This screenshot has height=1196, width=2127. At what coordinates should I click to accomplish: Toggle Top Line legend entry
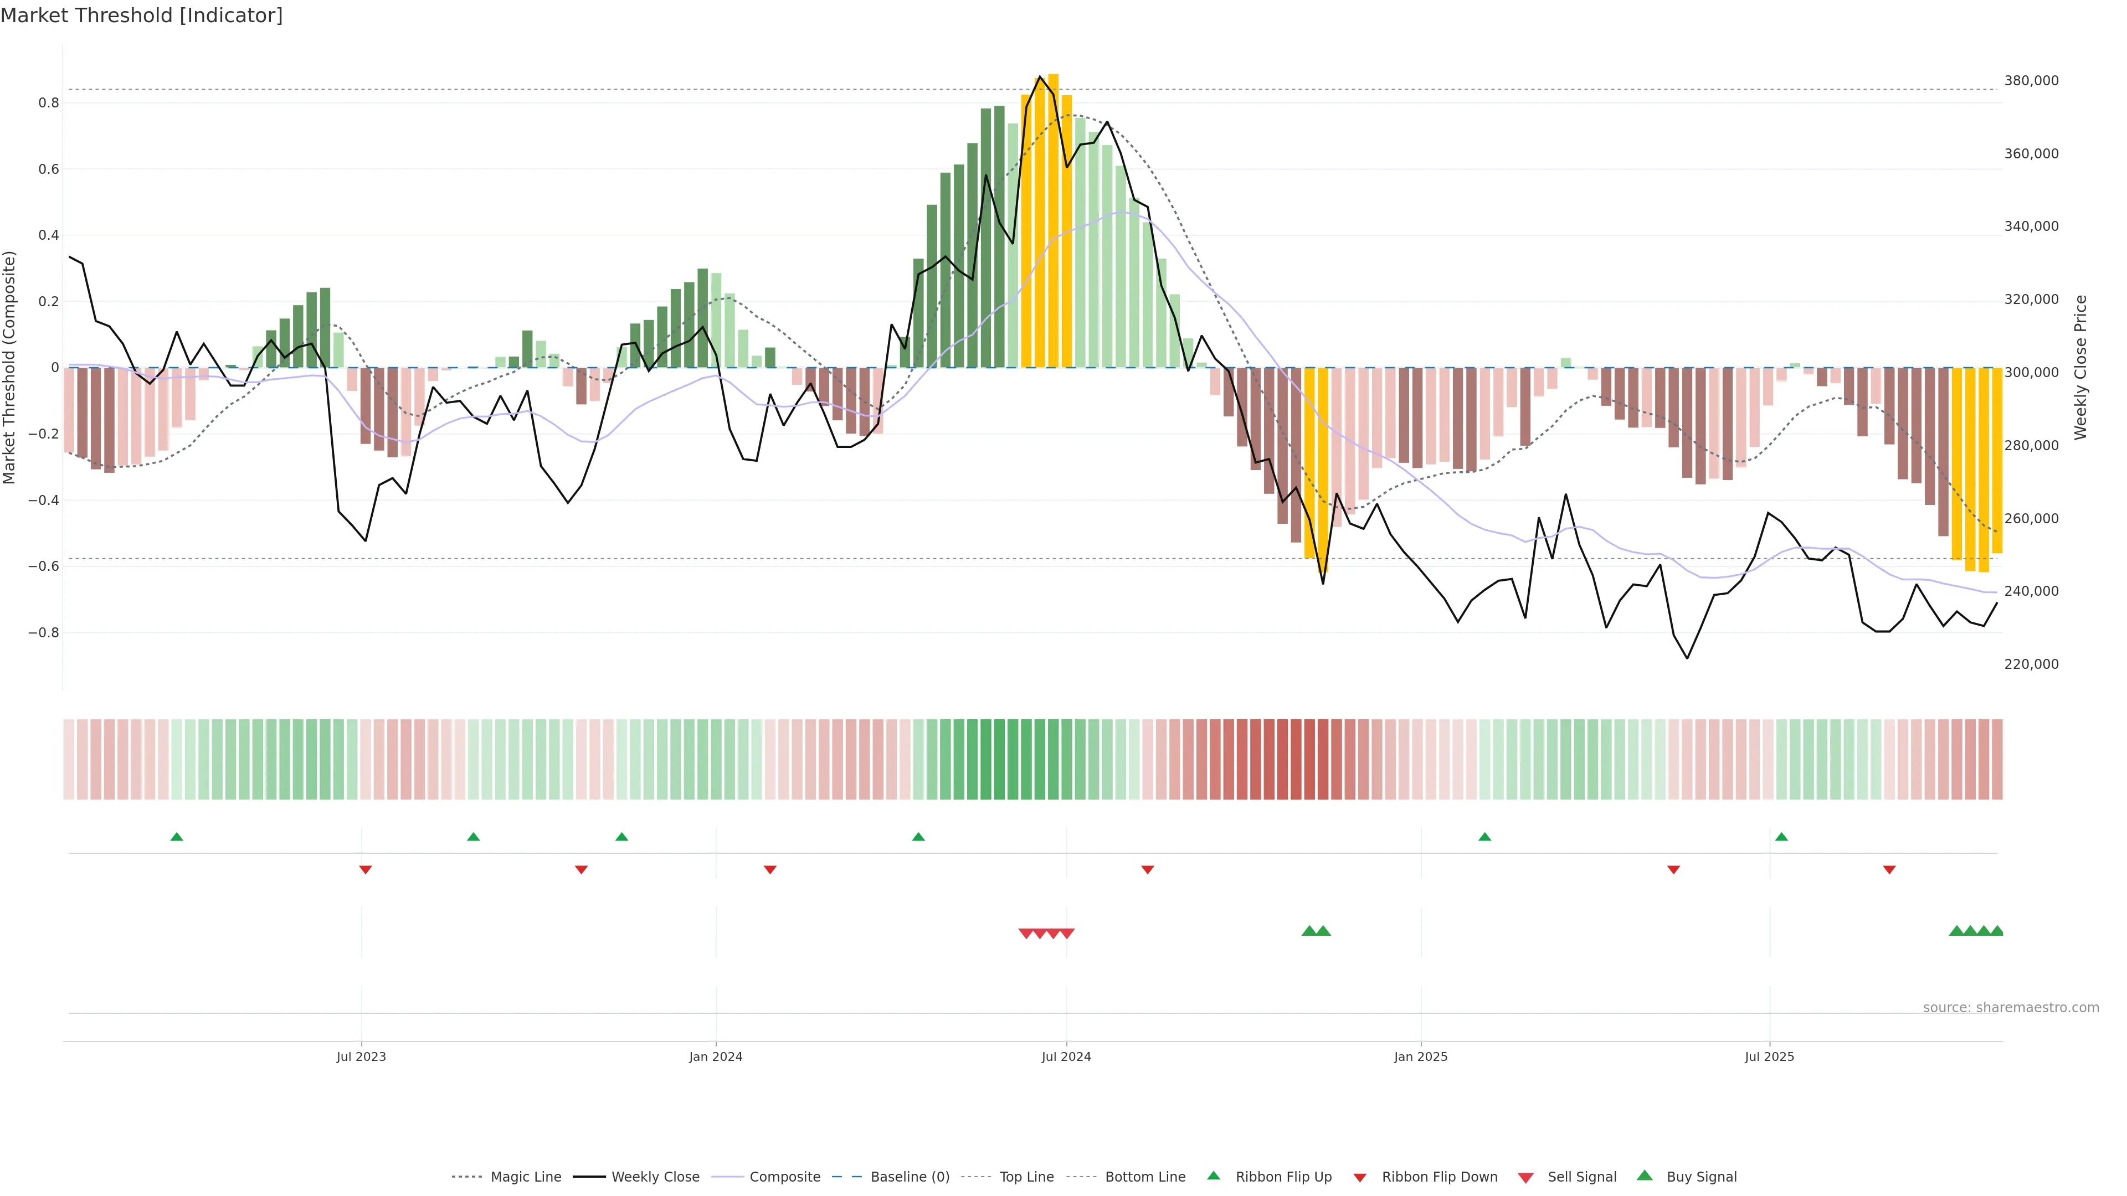[1026, 1177]
